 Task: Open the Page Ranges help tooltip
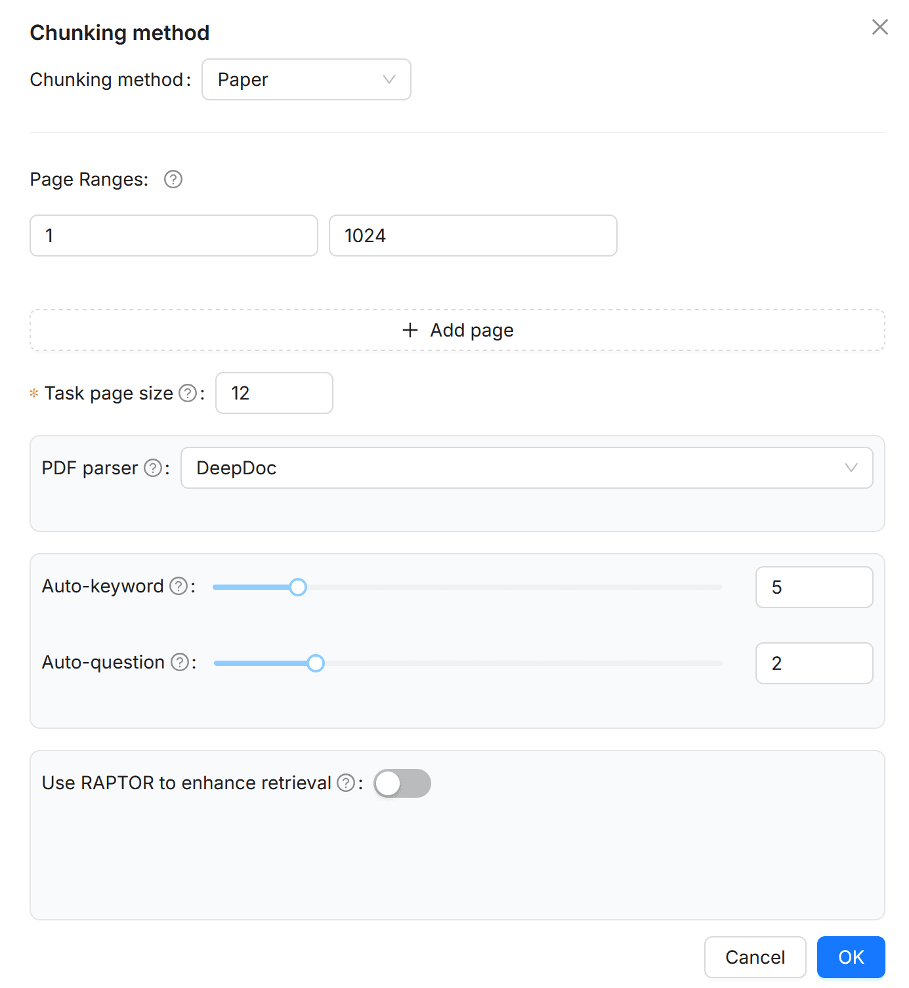173,179
